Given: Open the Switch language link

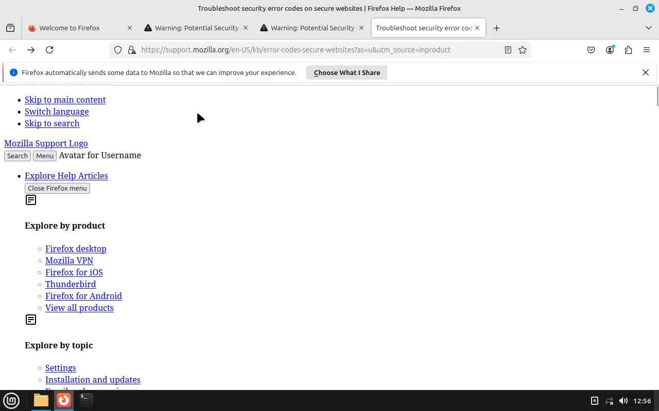Looking at the screenshot, I should (57, 111).
